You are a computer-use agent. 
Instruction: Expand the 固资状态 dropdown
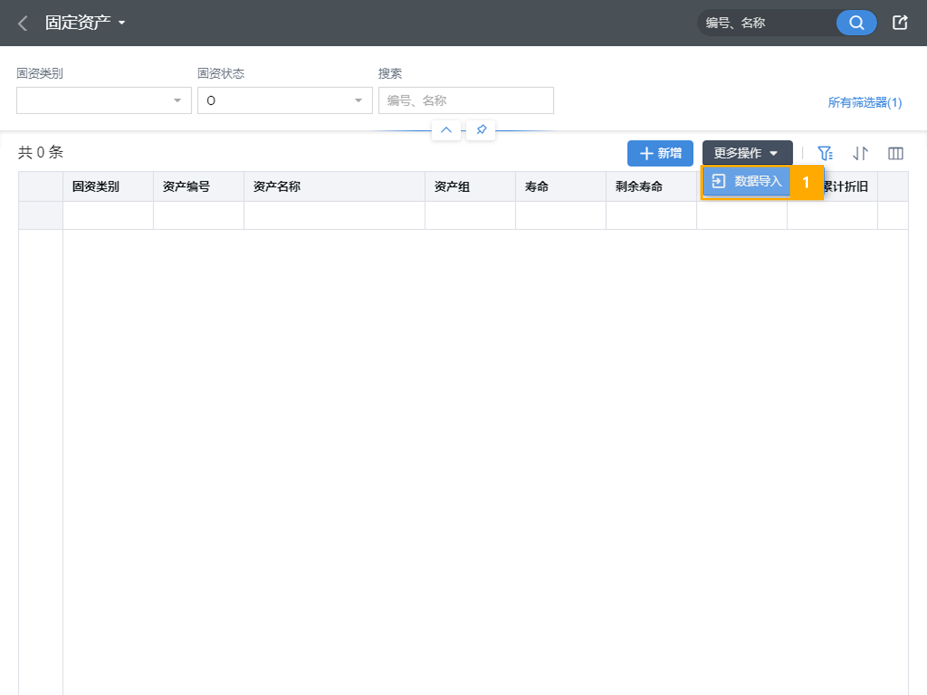pyautogui.click(x=284, y=100)
